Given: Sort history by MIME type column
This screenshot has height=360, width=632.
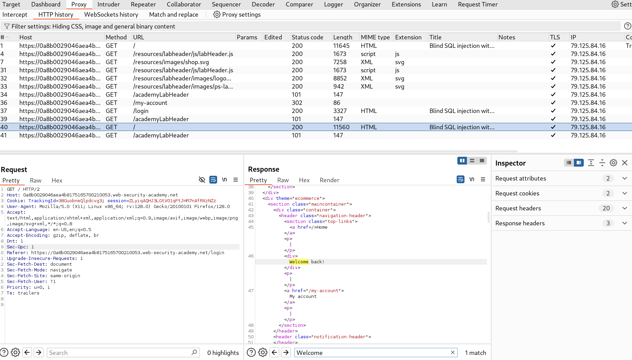Looking at the screenshot, I should point(376,37).
